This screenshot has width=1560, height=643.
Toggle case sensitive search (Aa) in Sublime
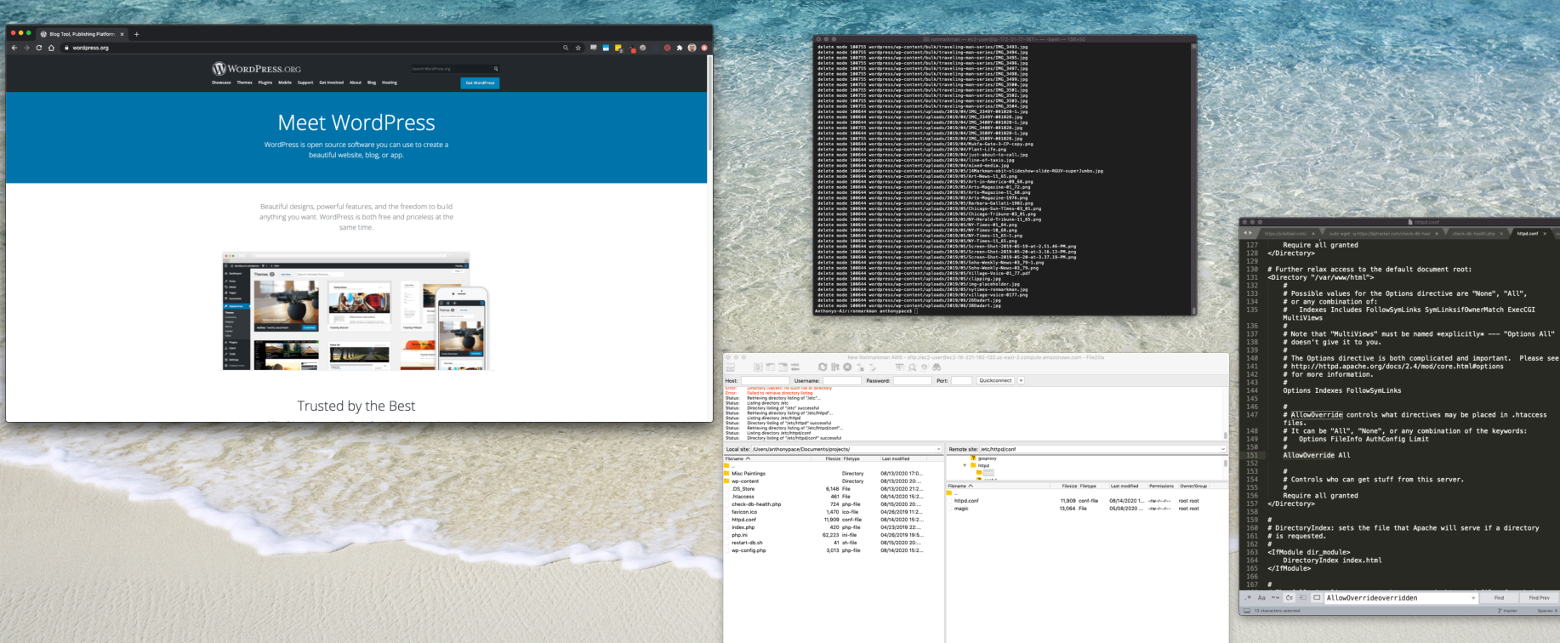[1261, 598]
